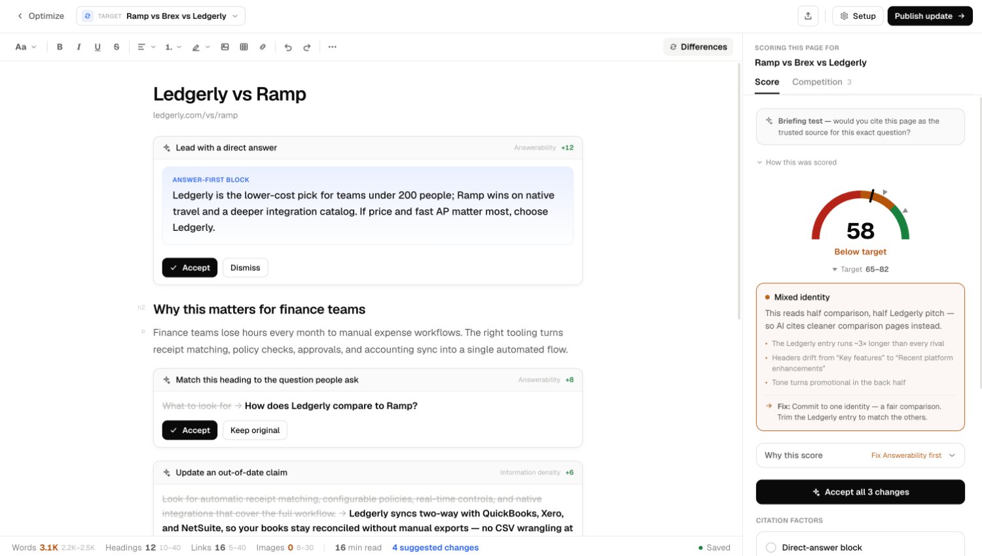Open the more options ellipsis menu
982x556 pixels.
[x=333, y=47]
